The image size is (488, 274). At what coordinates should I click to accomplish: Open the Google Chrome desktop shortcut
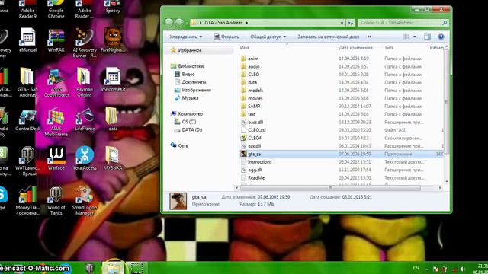pos(56,9)
